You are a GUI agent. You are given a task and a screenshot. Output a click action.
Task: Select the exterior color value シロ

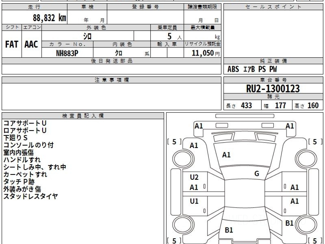point(87,36)
